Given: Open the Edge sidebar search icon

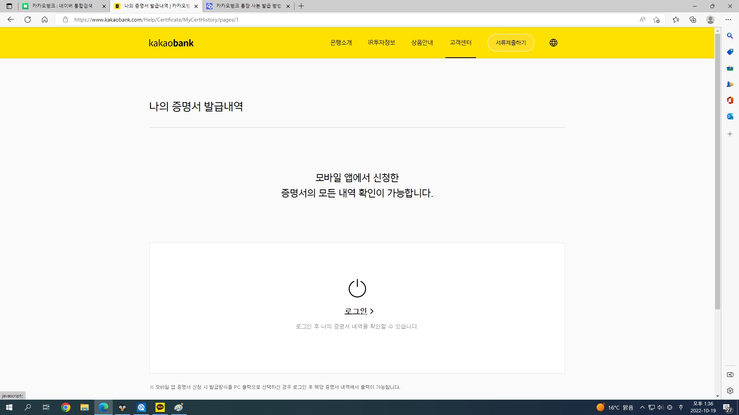Looking at the screenshot, I should [730, 36].
